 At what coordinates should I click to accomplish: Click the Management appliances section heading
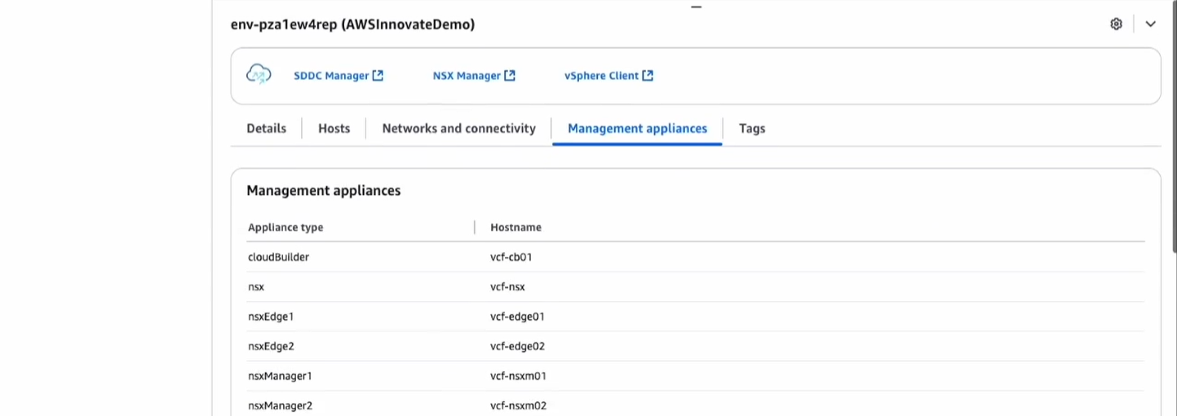[x=324, y=191]
